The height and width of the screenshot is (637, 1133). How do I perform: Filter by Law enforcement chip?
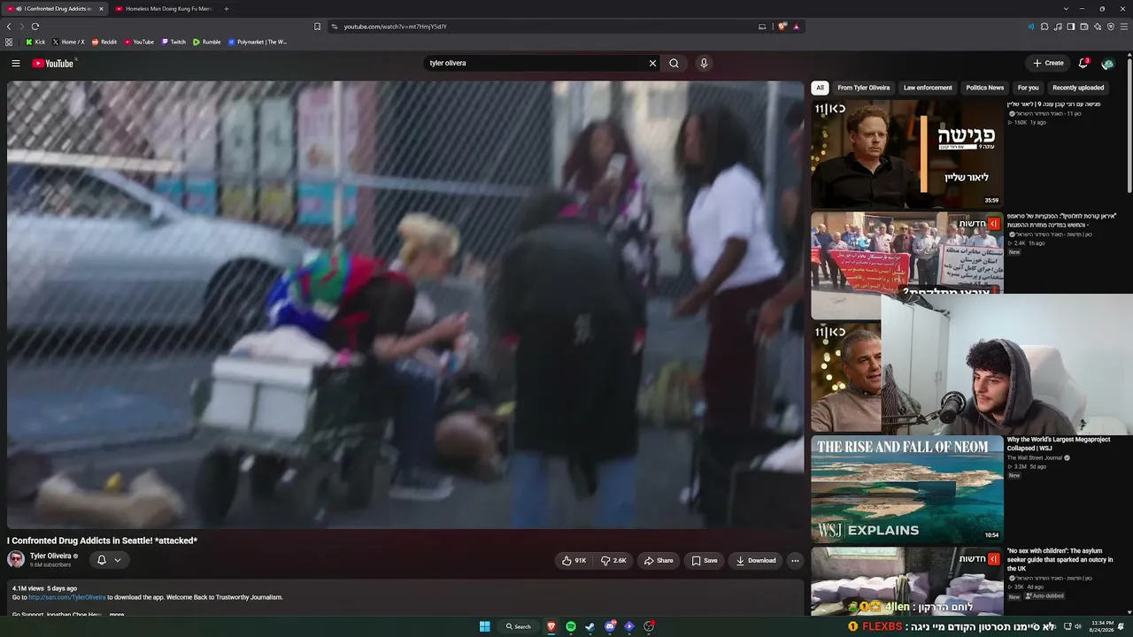click(x=928, y=88)
